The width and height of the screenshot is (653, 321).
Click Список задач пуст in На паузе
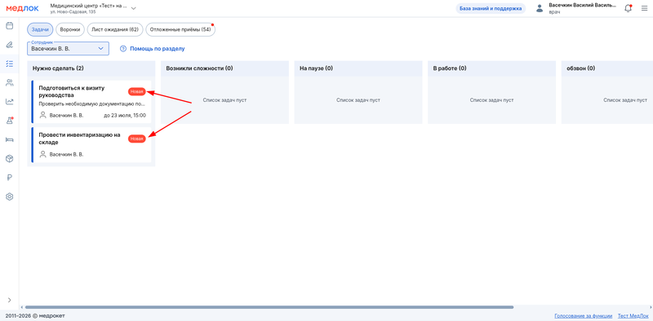358,100
